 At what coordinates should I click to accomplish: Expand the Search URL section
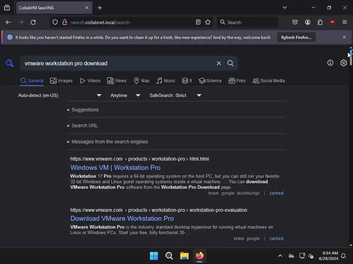(83, 126)
